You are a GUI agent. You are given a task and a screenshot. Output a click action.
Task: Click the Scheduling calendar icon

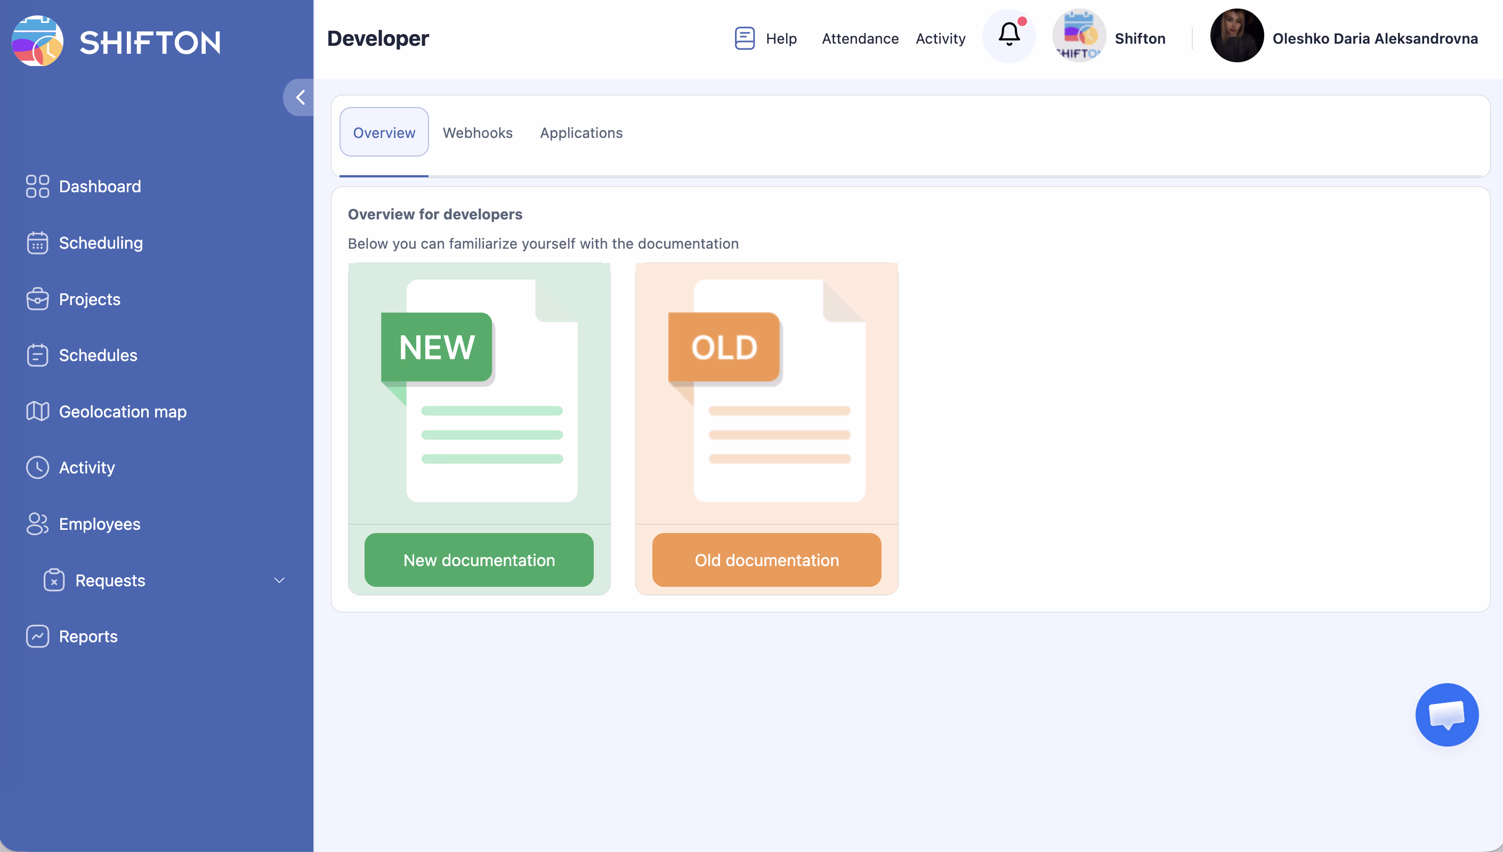[37, 243]
